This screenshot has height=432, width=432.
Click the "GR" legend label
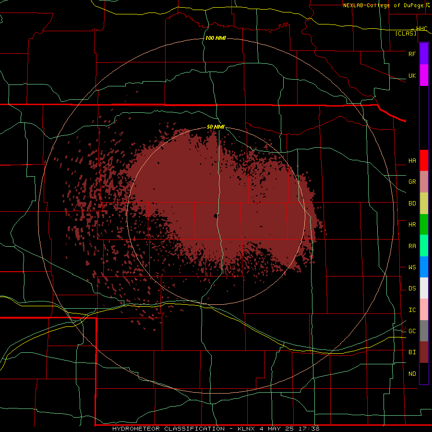pyautogui.click(x=412, y=182)
